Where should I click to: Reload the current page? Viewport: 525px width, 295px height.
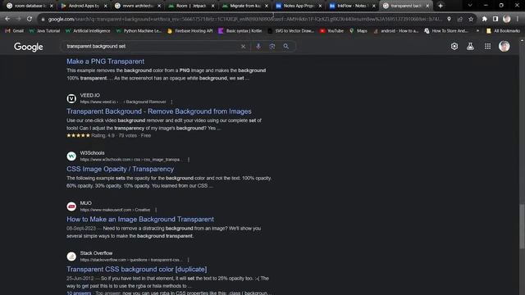tap(30, 19)
